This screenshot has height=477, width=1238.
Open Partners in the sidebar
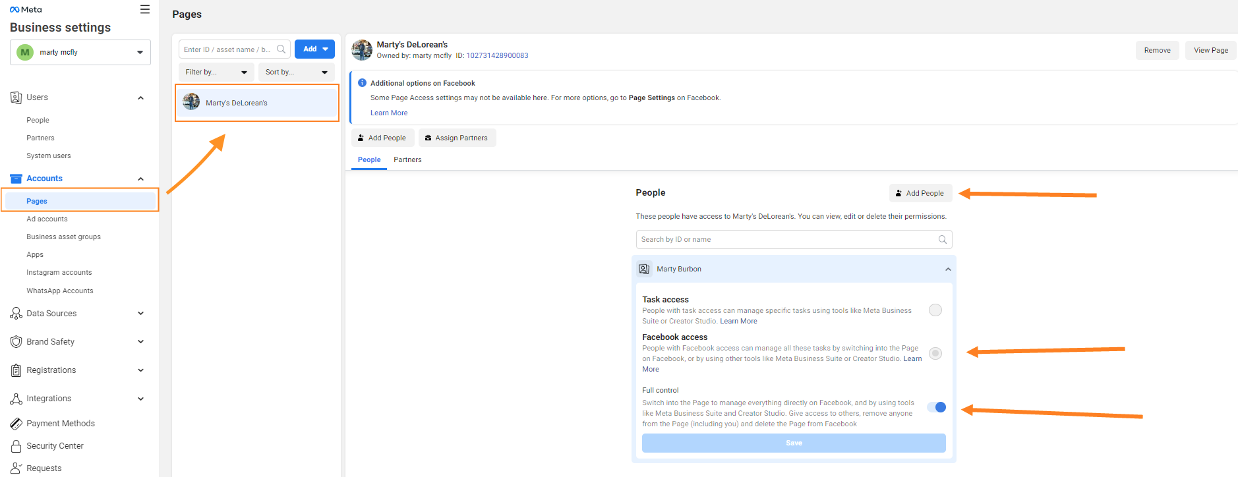40,138
